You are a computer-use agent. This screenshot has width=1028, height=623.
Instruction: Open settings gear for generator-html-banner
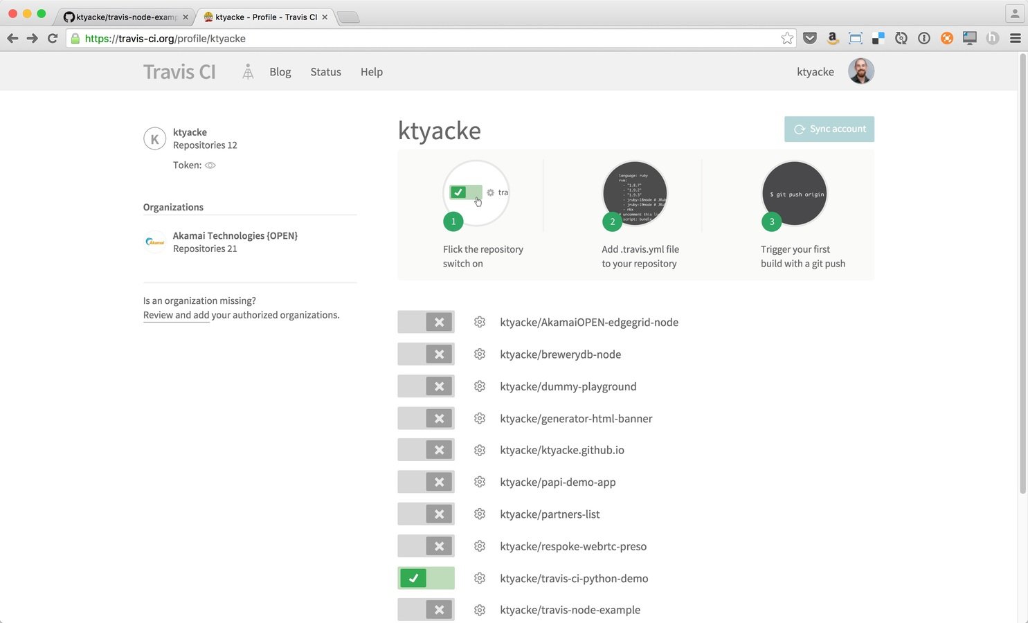point(480,418)
